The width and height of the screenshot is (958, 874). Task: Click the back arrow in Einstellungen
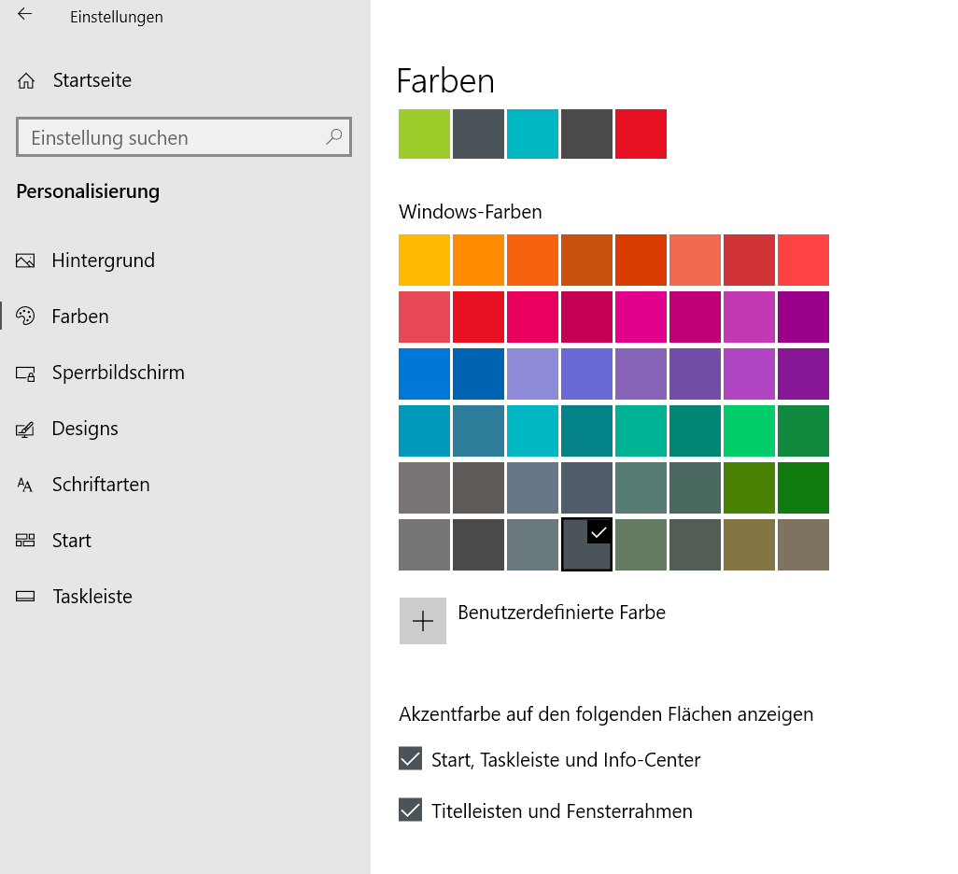coord(25,15)
